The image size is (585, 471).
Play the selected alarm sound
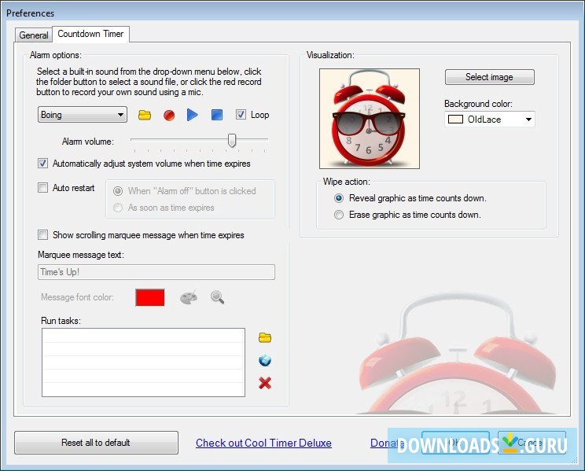click(x=192, y=115)
